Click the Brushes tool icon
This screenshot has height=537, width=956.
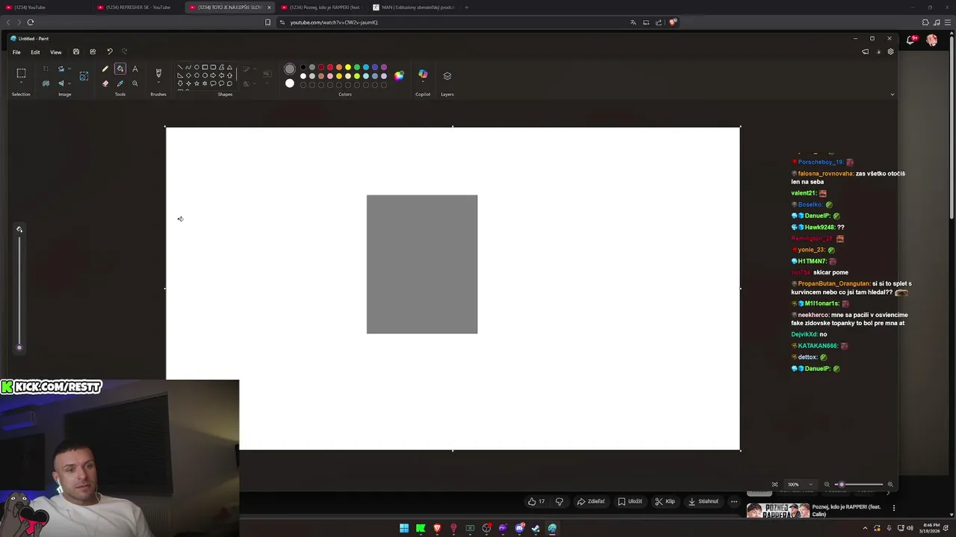pos(158,72)
